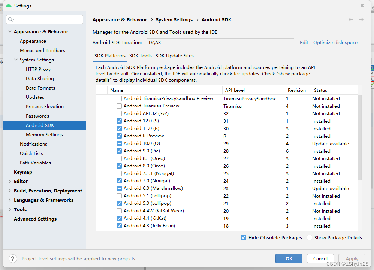Click the forward navigation arrow
Image resolution: width=374 pixels, height=270 pixels.
coord(361,19)
